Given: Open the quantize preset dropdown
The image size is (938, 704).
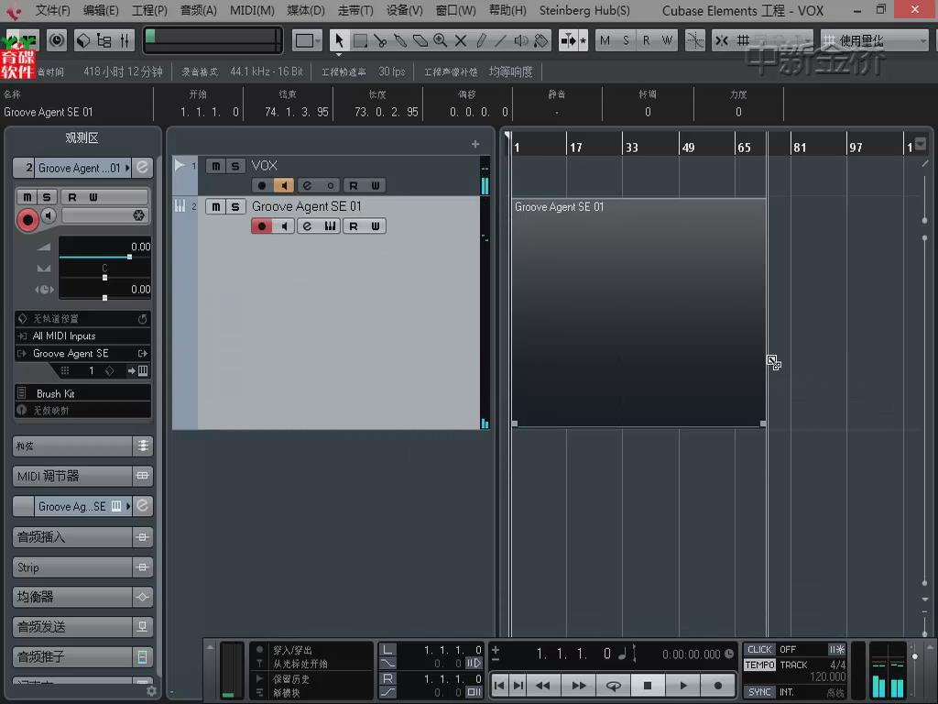Looking at the screenshot, I should pyautogui.click(x=875, y=40).
